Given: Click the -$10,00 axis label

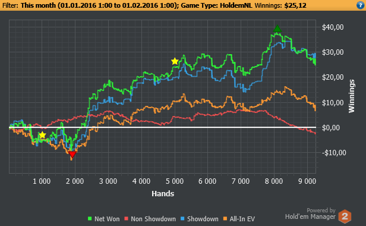Looking at the screenshot, I should click(334, 153).
